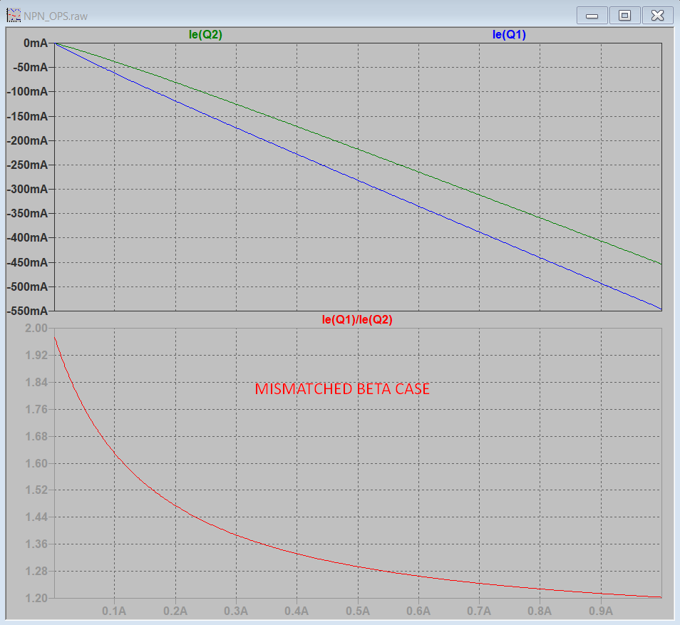Click the 1.68 ratio axis label
Screen dimensions: 680x625
(x=36, y=436)
